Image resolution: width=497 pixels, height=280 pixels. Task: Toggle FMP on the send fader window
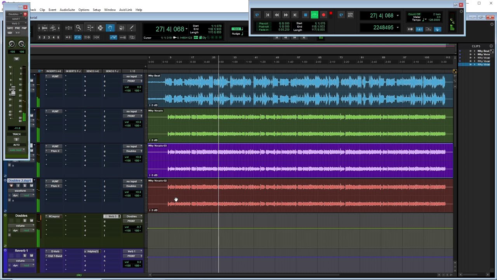point(24,28)
